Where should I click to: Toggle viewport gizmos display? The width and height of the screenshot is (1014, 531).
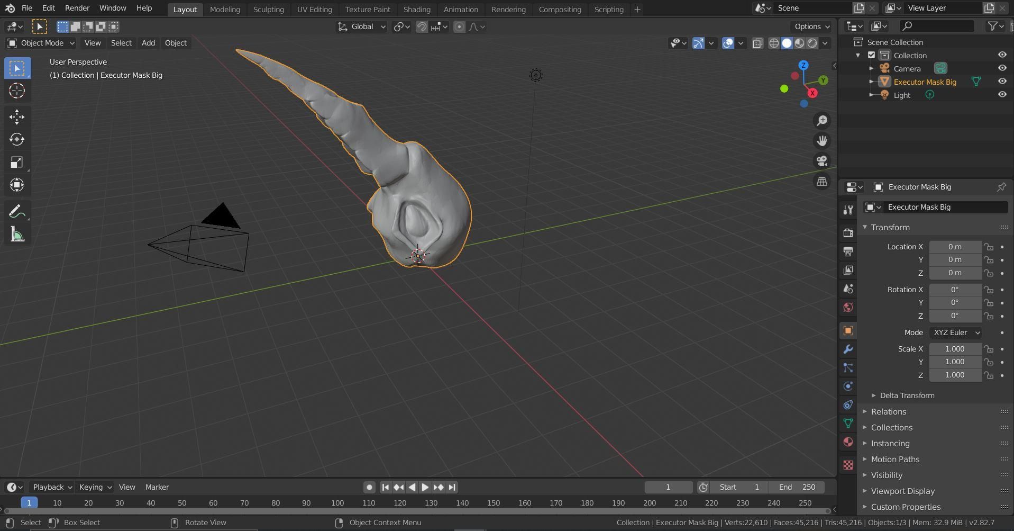click(x=698, y=43)
